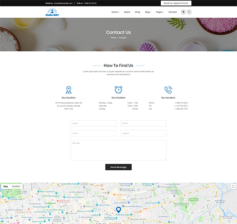237x224 pixels.
Task: Open the About menu item
Action: coord(127,12)
